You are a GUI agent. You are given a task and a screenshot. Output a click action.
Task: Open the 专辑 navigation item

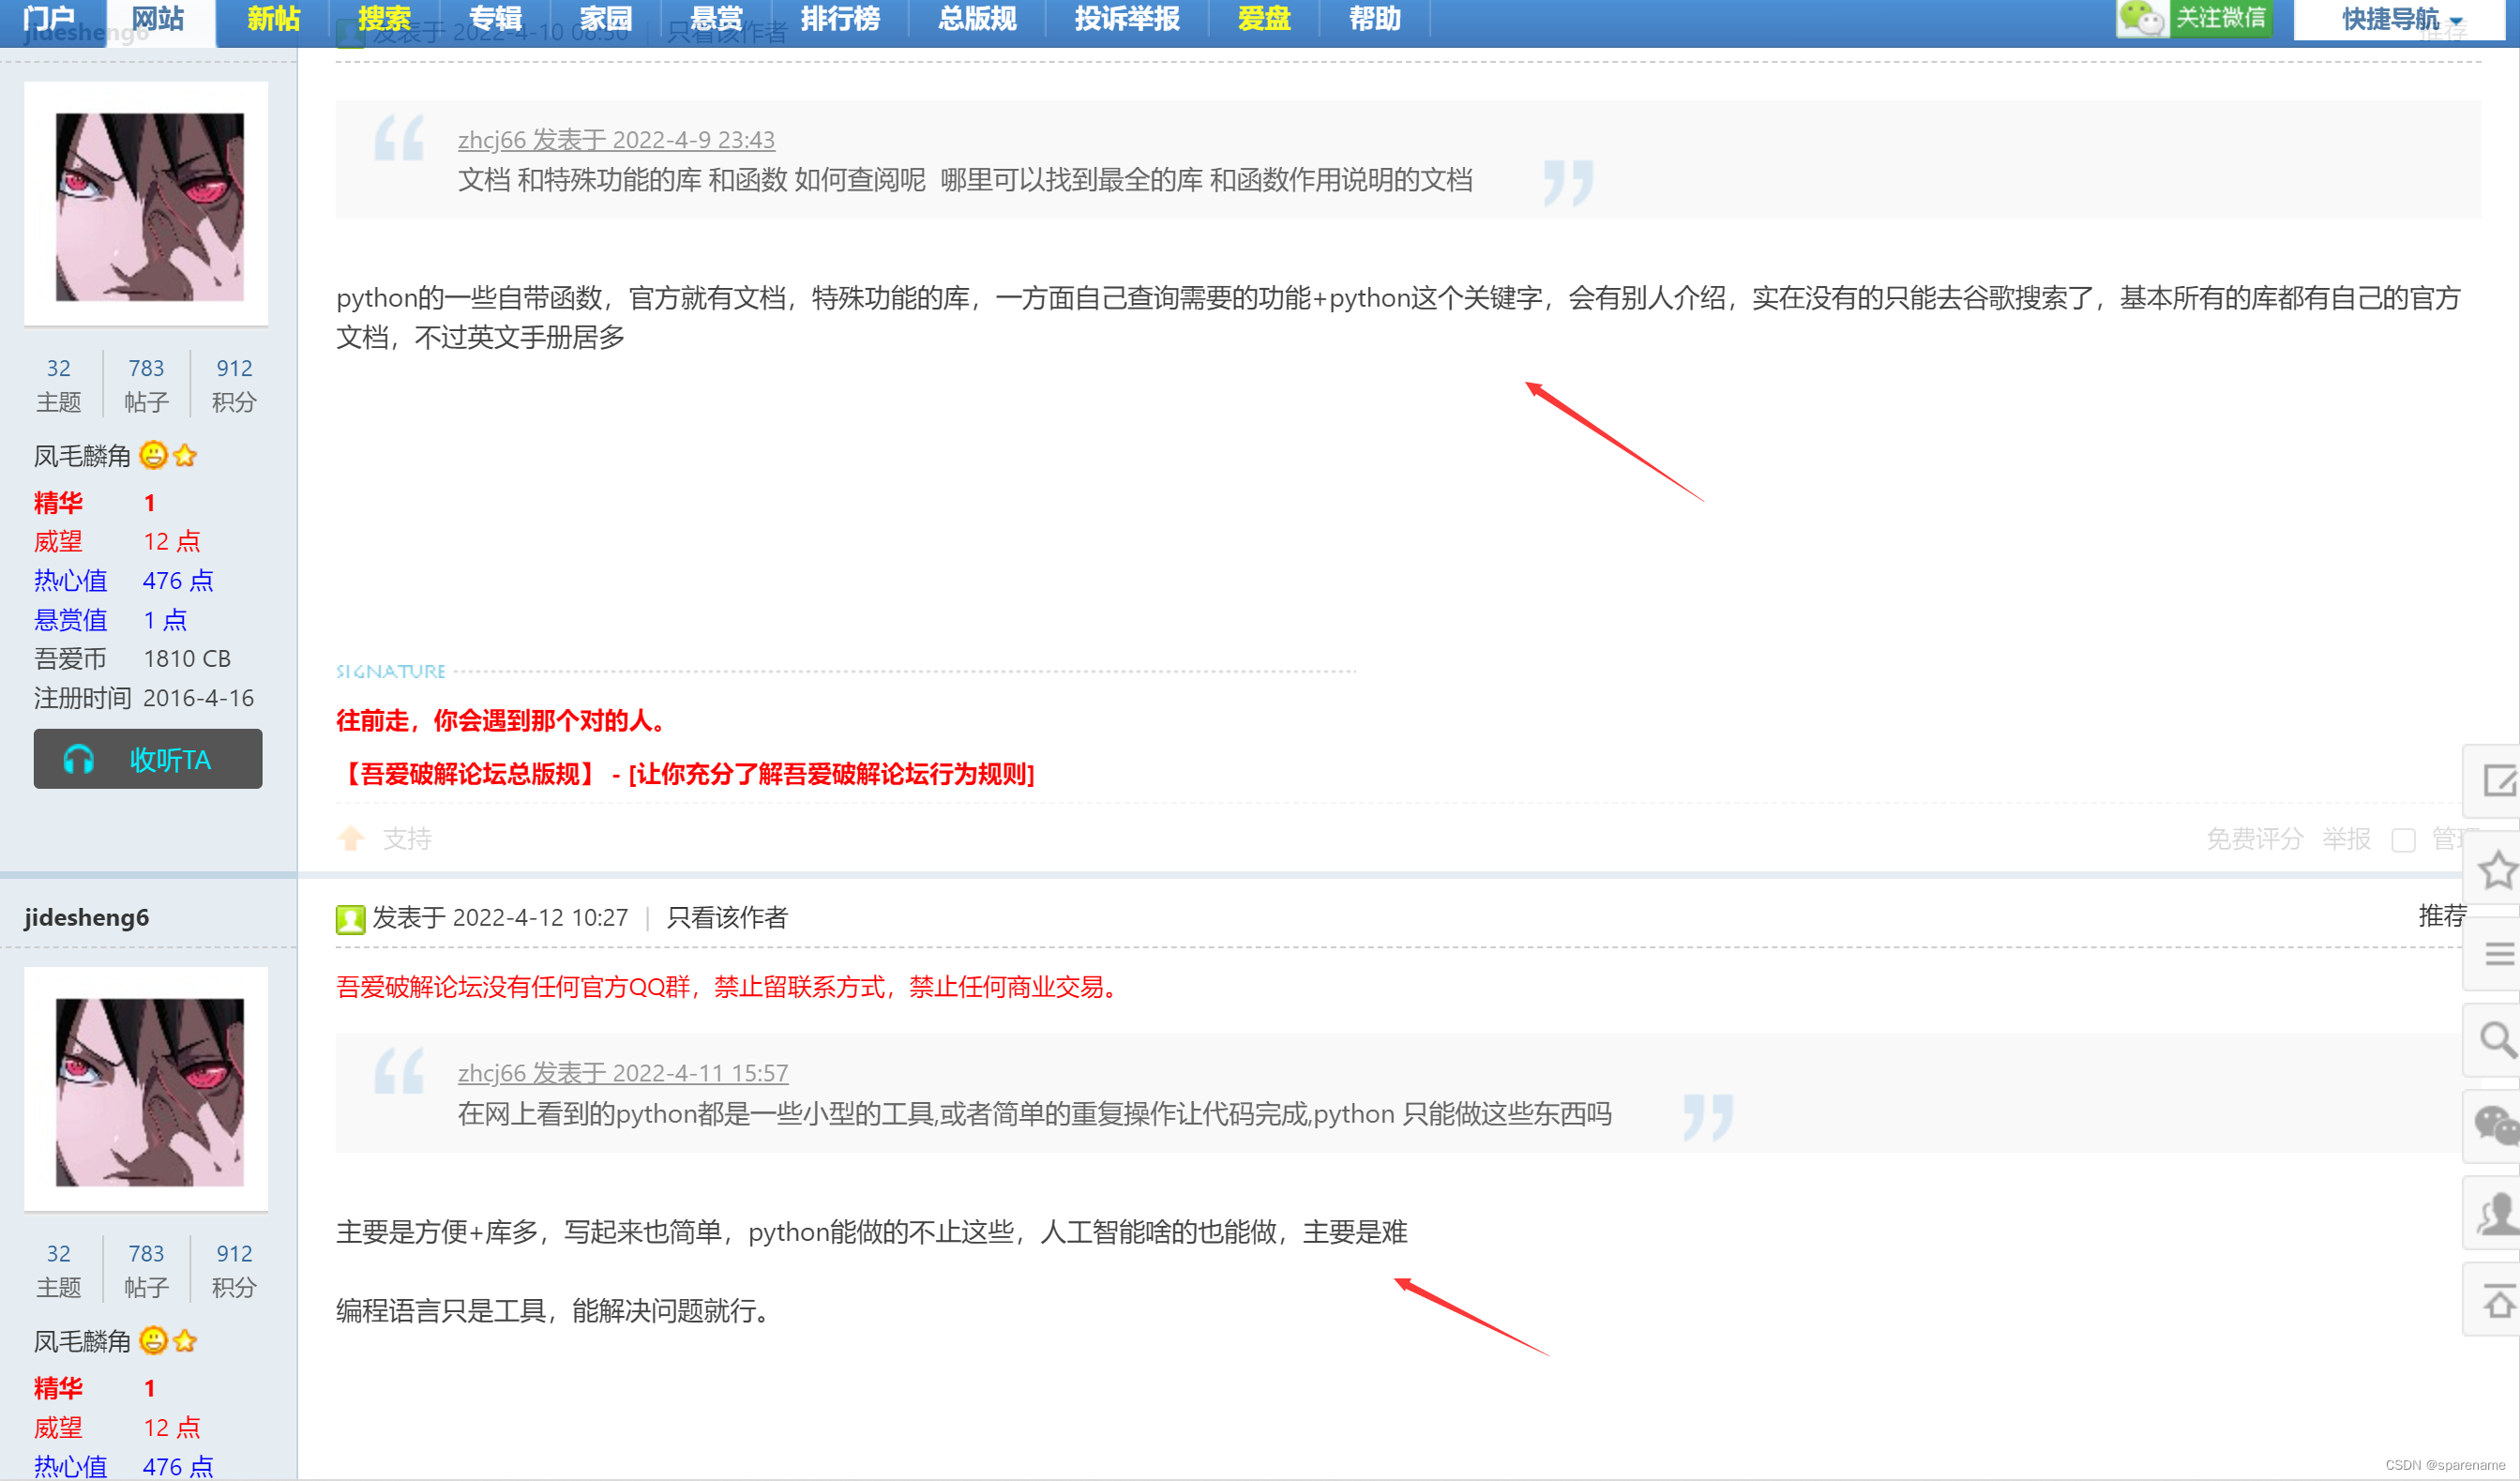(495, 18)
